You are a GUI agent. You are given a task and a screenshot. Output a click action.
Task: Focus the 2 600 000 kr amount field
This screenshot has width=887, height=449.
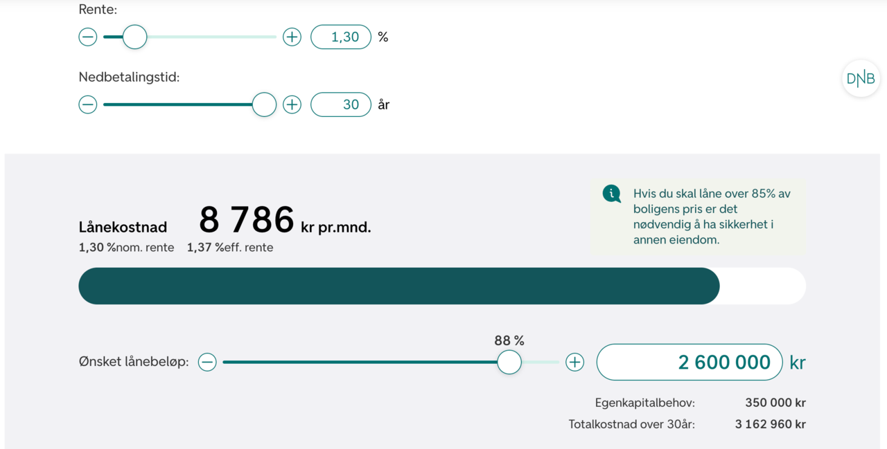point(690,362)
